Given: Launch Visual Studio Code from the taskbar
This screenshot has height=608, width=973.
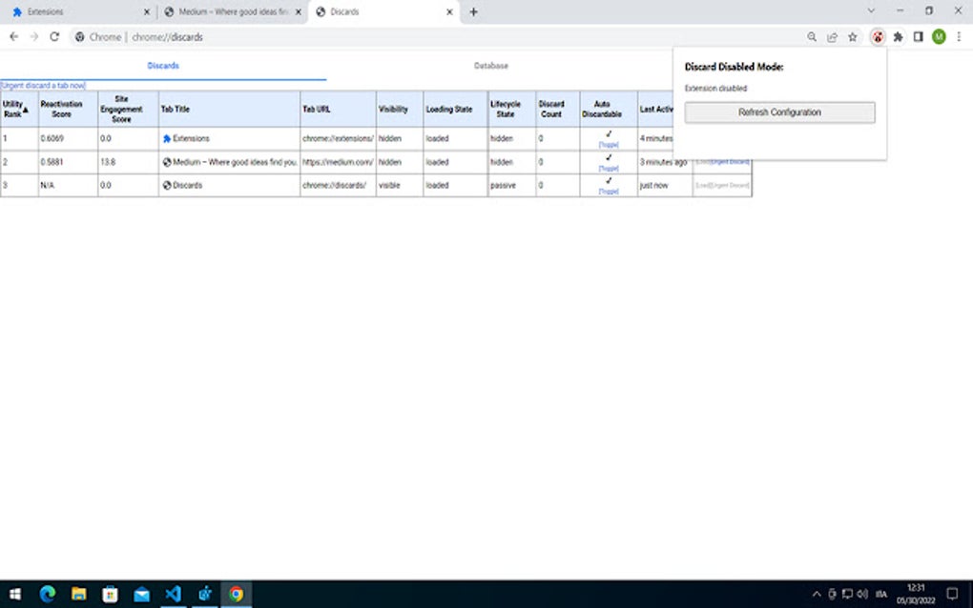Looking at the screenshot, I should pyautogui.click(x=174, y=594).
